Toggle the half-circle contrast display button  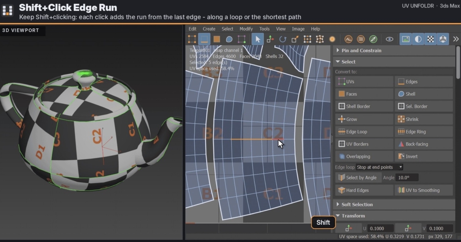point(418,39)
